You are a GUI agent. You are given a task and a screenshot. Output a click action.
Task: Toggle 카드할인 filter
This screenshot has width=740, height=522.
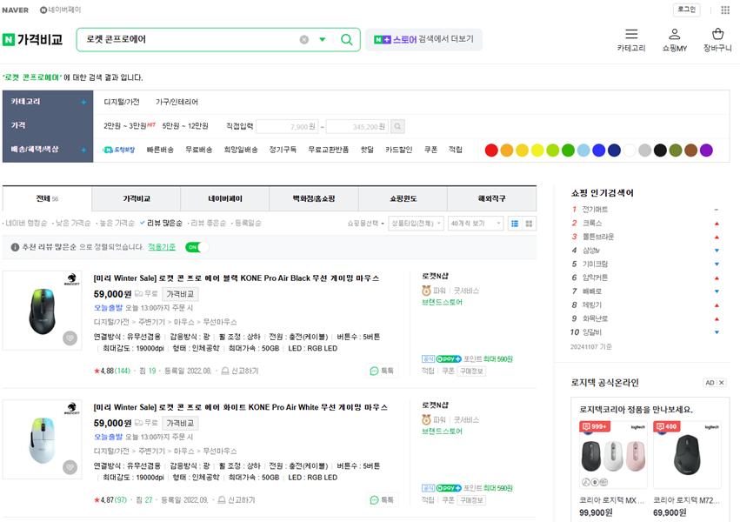pyautogui.click(x=399, y=150)
